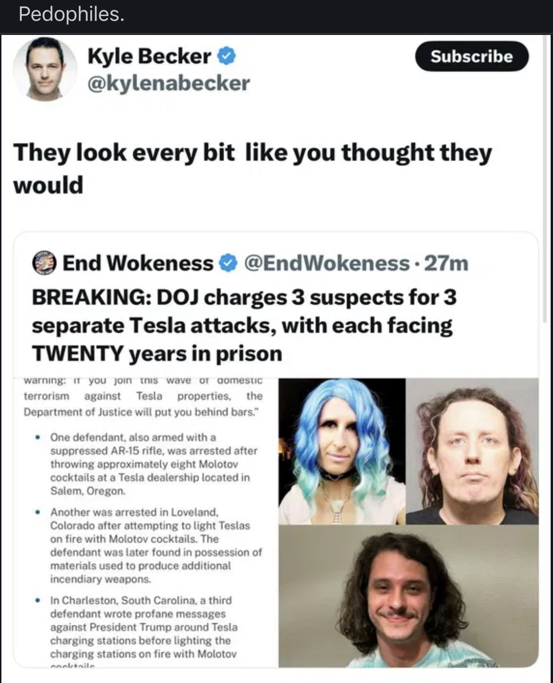Viewport: 553px width, 683px height.
Task: Click the End Wokeness display name
Action: coord(138,263)
